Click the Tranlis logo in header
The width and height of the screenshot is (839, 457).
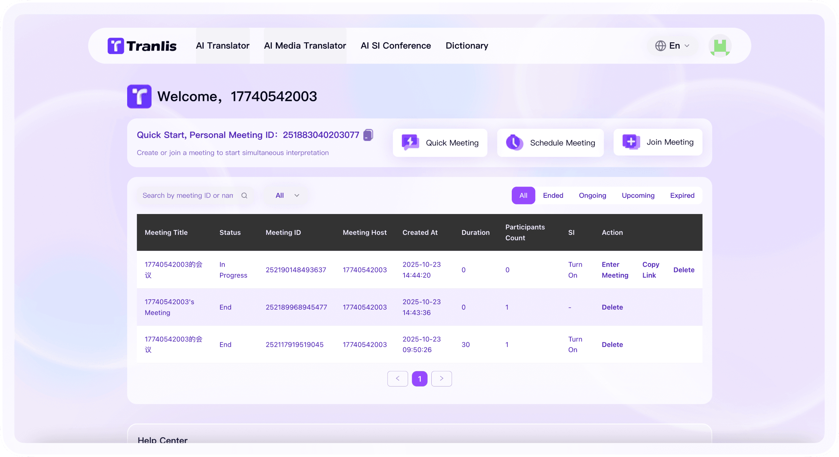(142, 45)
